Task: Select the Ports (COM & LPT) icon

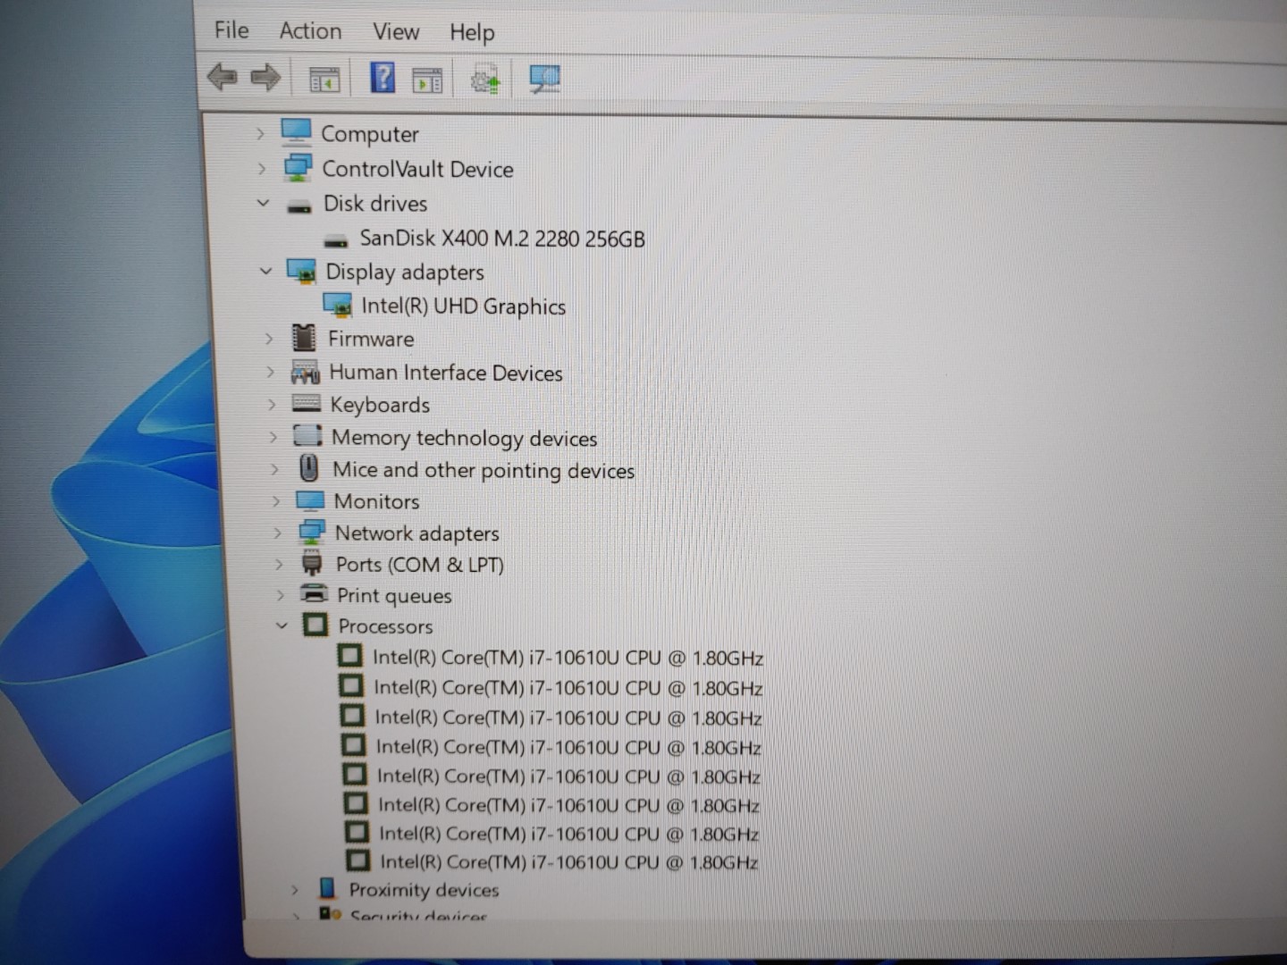Action: click(x=312, y=564)
